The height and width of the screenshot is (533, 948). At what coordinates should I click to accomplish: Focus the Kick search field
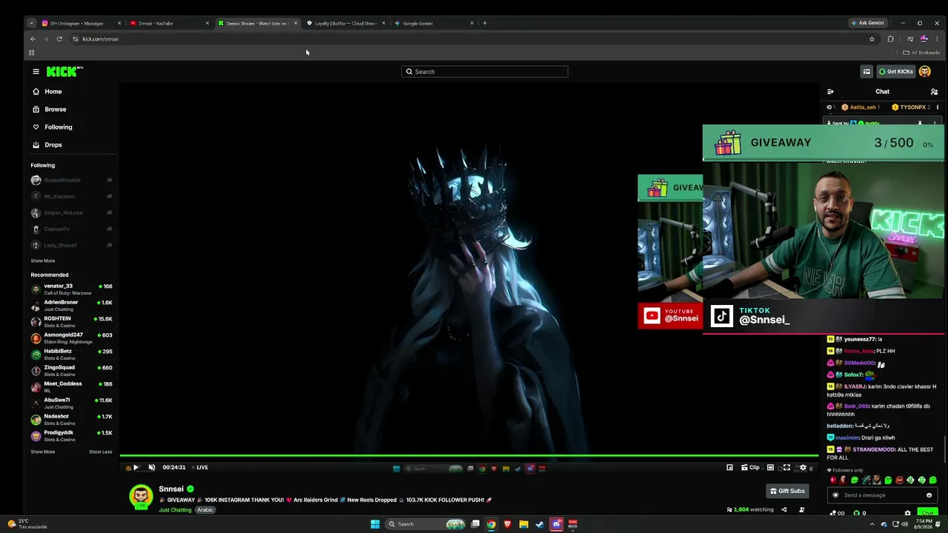(485, 72)
